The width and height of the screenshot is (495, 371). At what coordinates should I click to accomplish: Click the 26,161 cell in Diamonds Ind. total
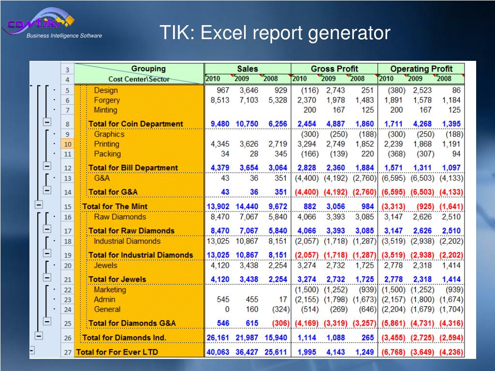(218, 338)
